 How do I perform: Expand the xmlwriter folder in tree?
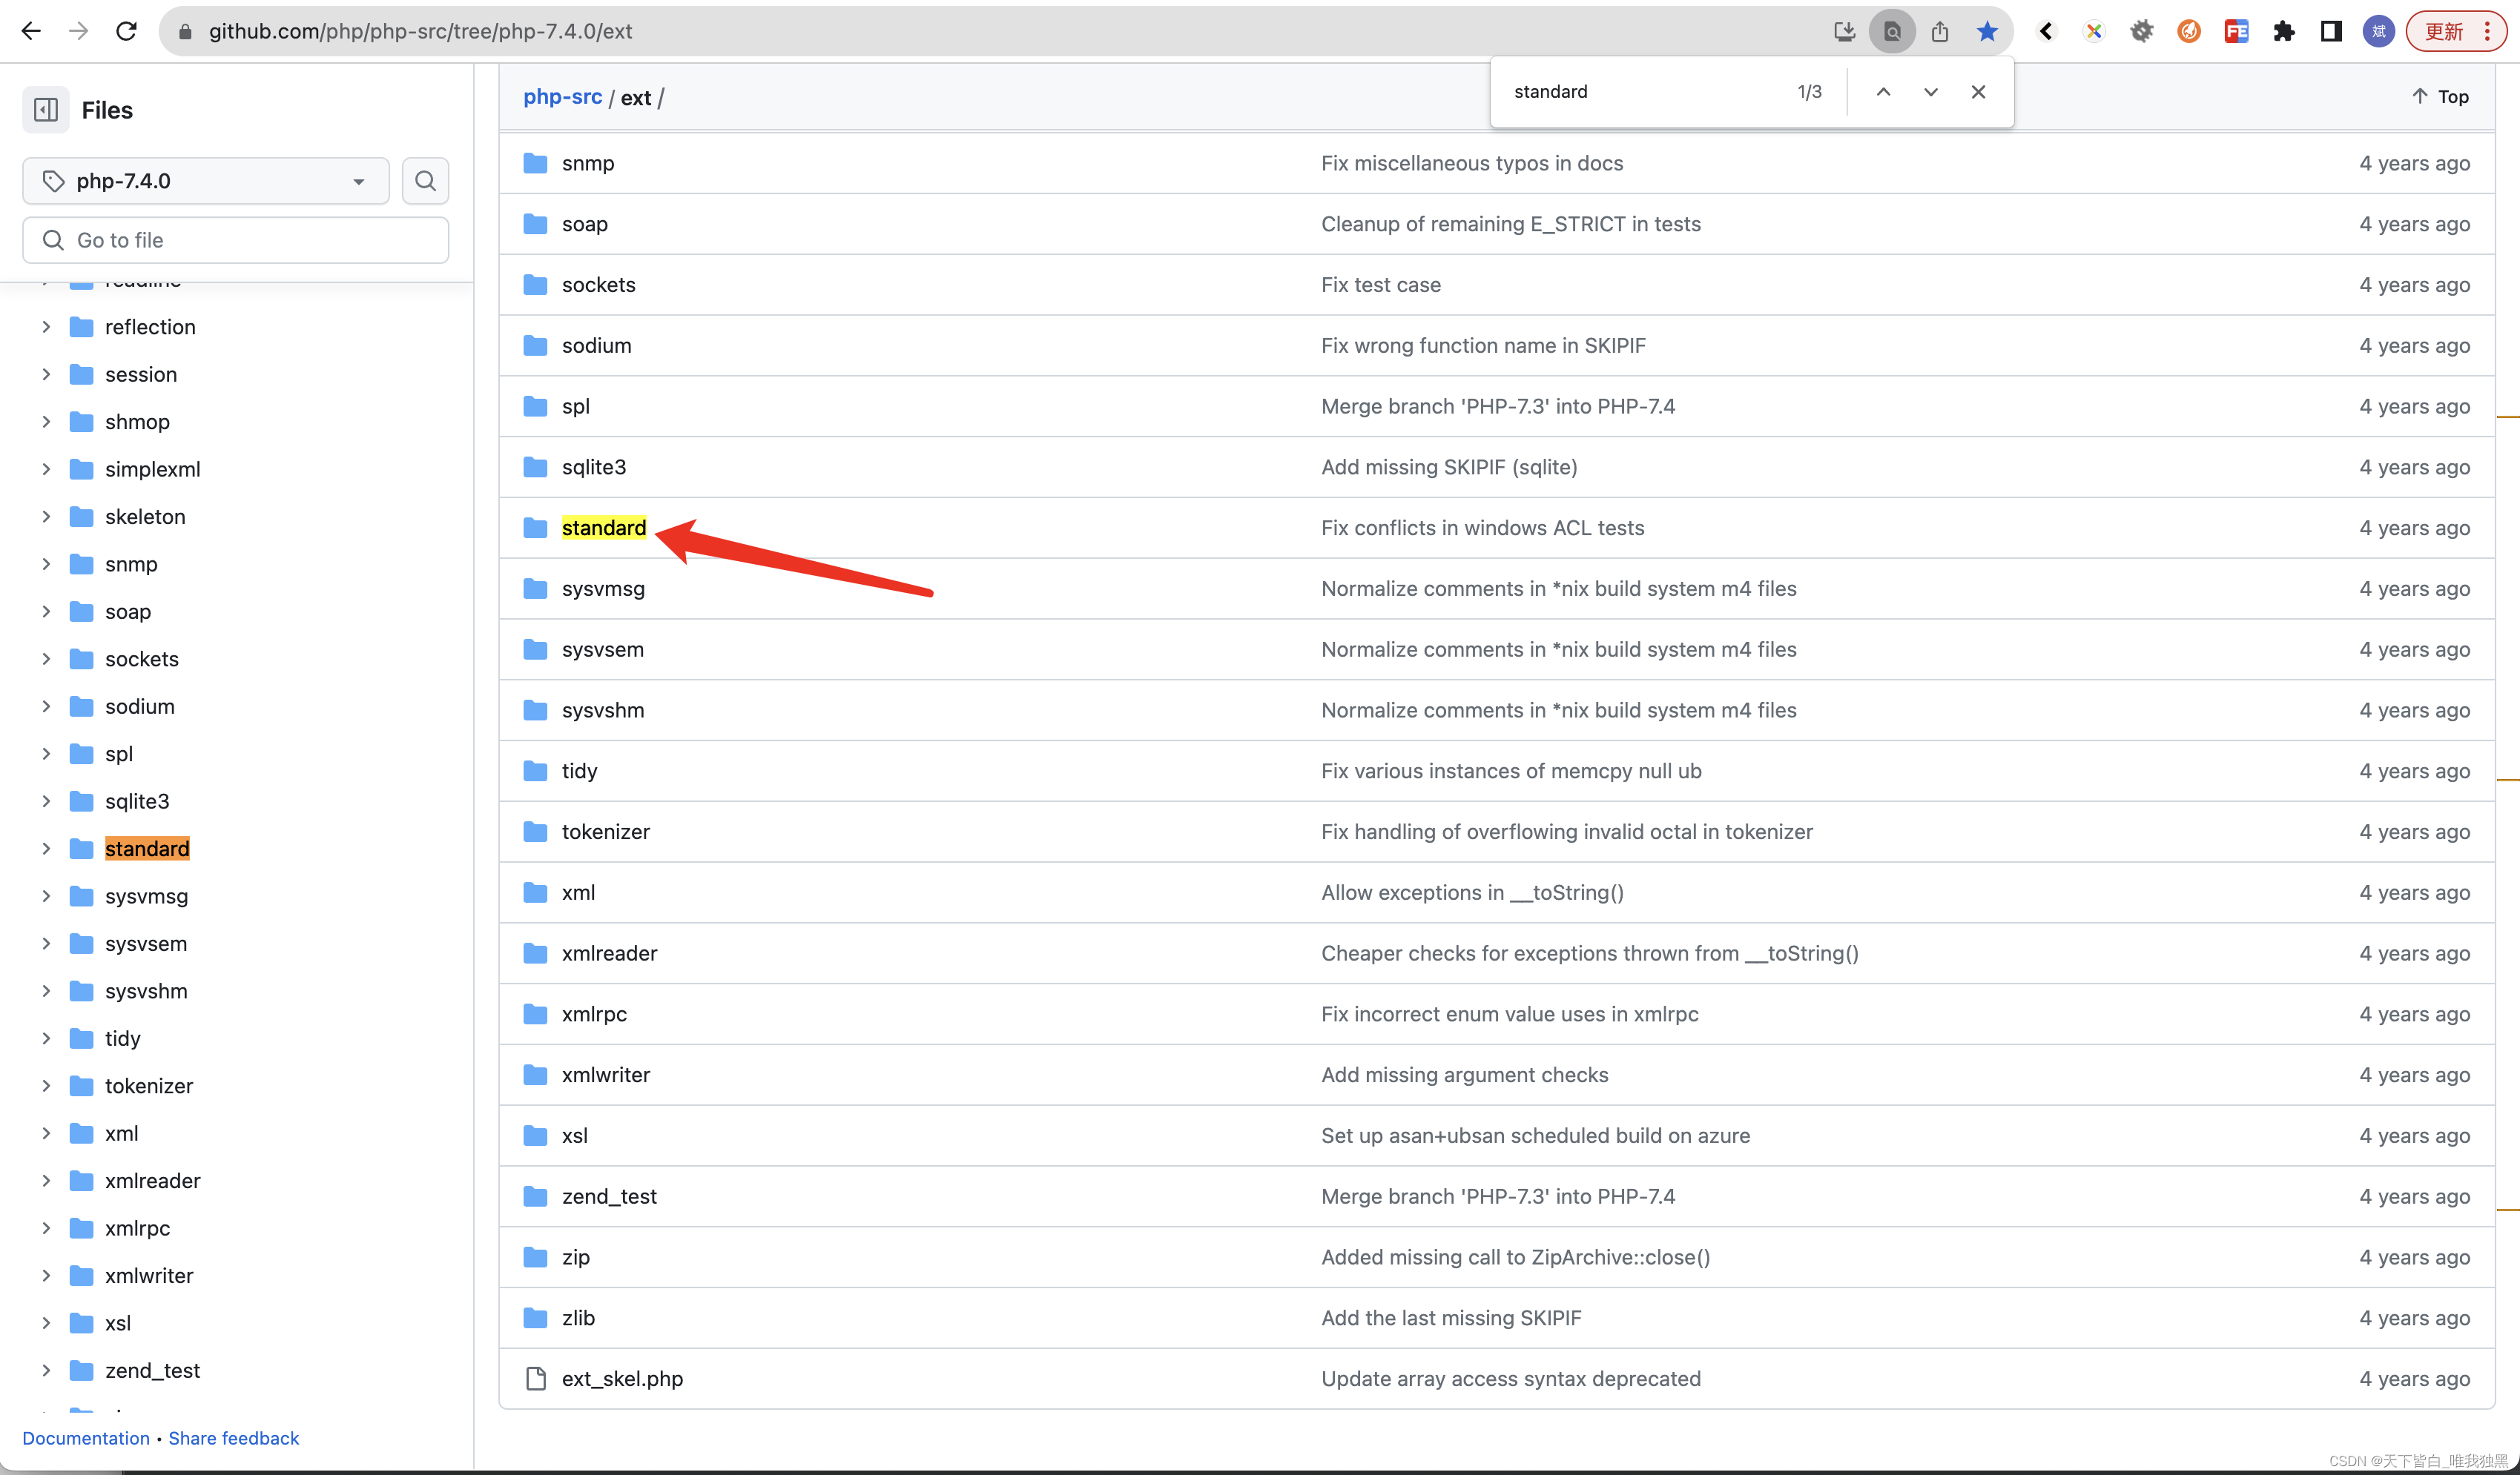(x=46, y=1275)
